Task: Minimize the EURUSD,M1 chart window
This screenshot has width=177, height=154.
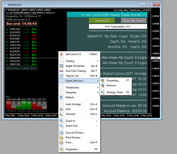Action: pos(142,5)
